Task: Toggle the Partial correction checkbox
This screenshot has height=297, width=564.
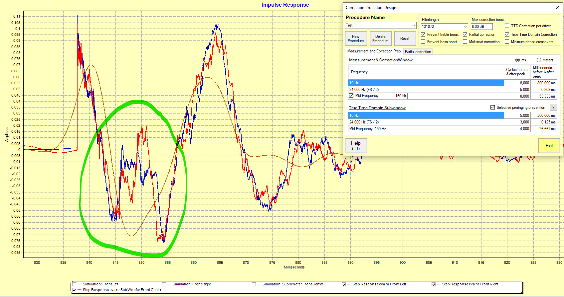Action: [x=465, y=35]
